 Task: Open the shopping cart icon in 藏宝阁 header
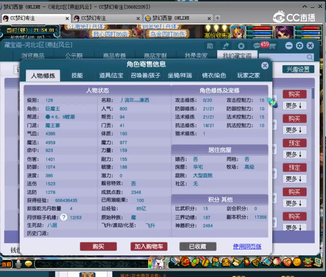[x=272, y=46]
